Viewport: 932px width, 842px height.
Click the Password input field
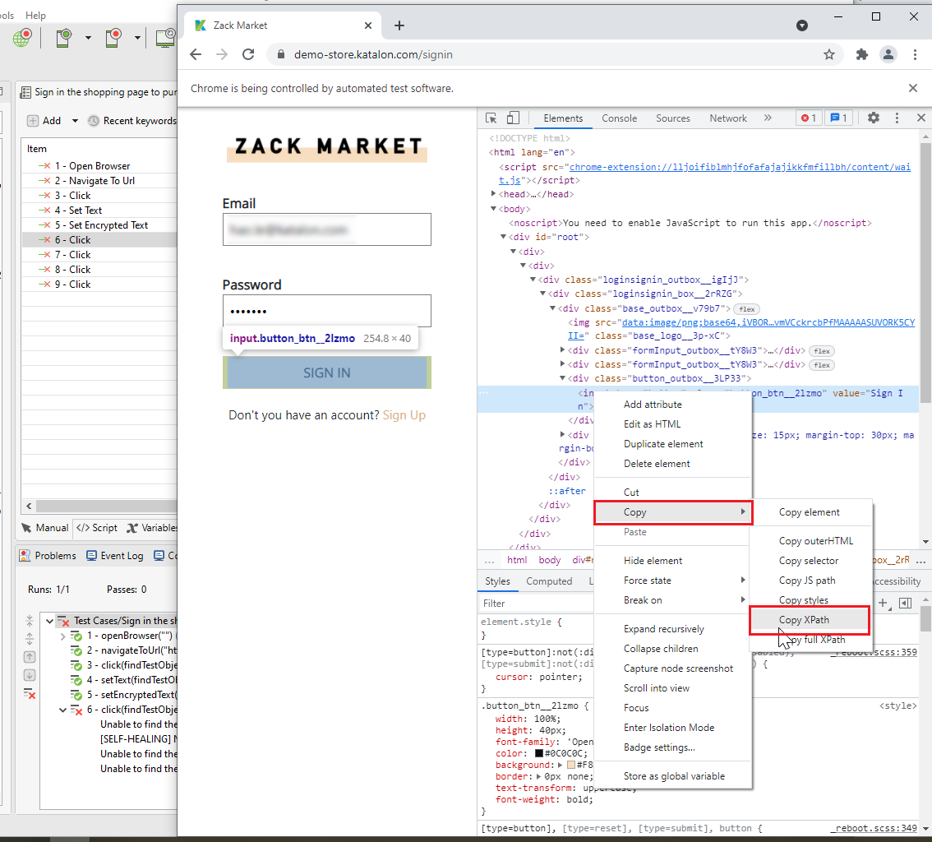327,311
